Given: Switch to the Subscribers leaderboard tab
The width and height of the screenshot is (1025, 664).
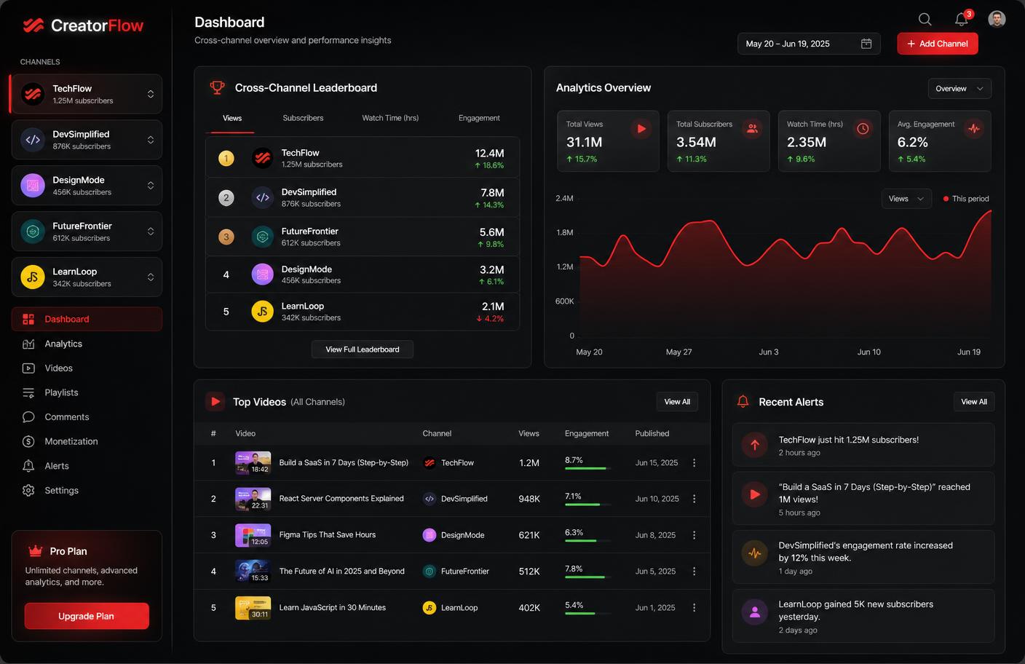Looking at the screenshot, I should coord(303,118).
